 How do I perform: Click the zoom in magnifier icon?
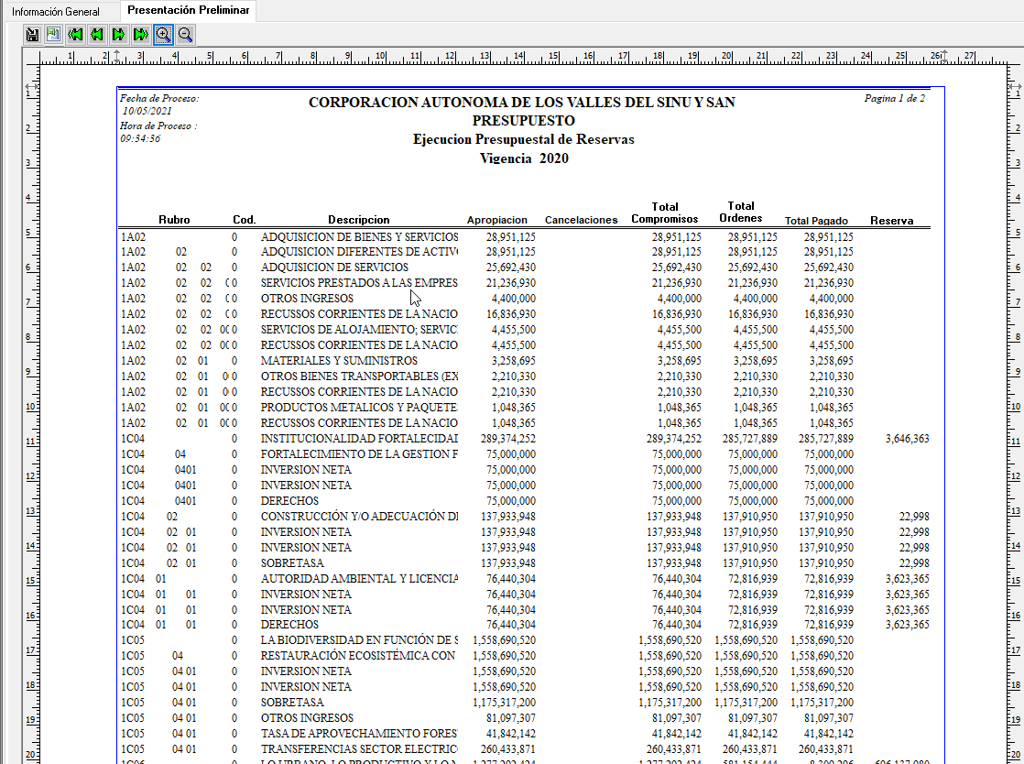click(163, 35)
